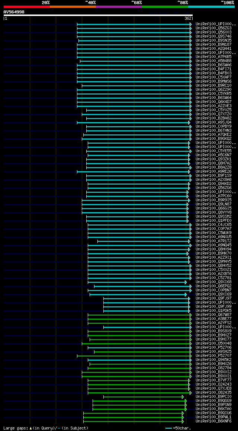Click hit UniRef100_B6THN3
This screenshot has height=431, width=238.
tap(213, 131)
